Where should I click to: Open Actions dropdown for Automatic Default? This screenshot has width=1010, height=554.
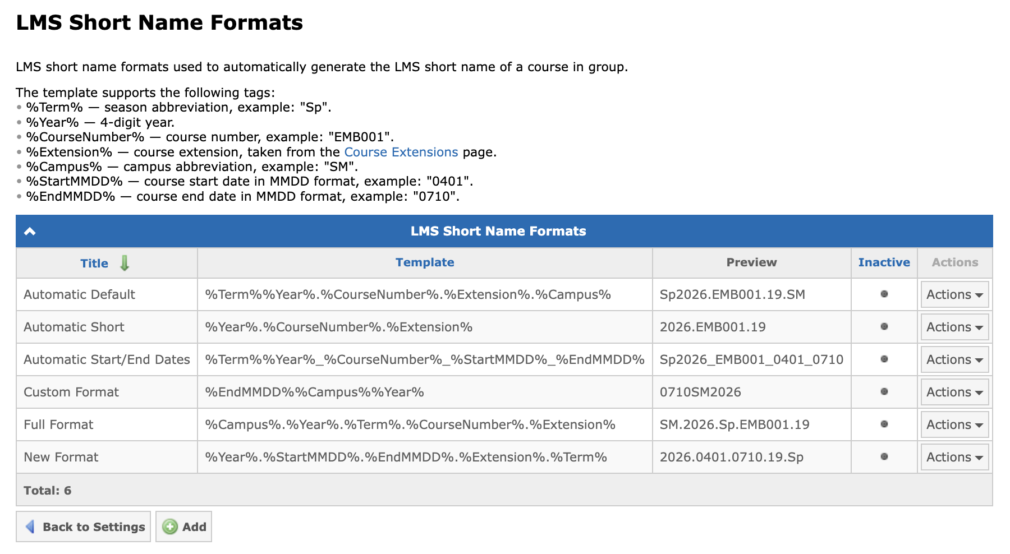(954, 294)
